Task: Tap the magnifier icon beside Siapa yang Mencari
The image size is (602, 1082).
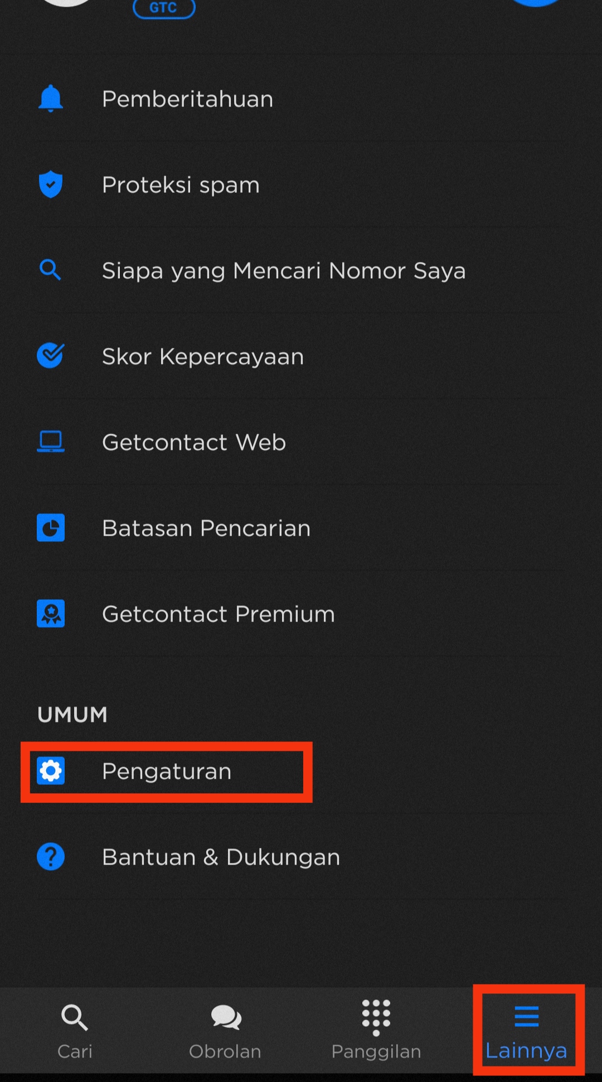Action: coord(51,270)
